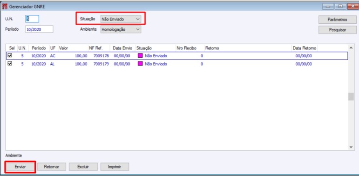Click the pink status swatch in AC row
Screen dimensions: 359x176
[140, 55]
